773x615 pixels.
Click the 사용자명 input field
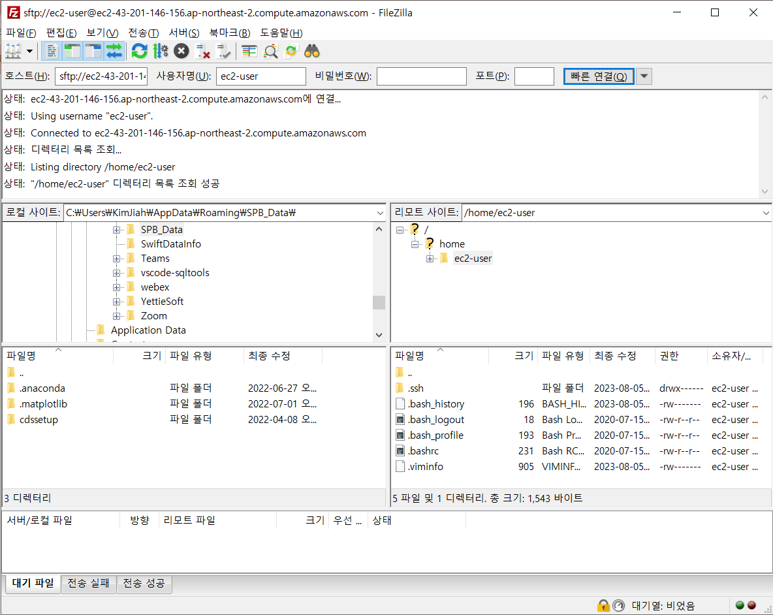[x=260, y=76]
